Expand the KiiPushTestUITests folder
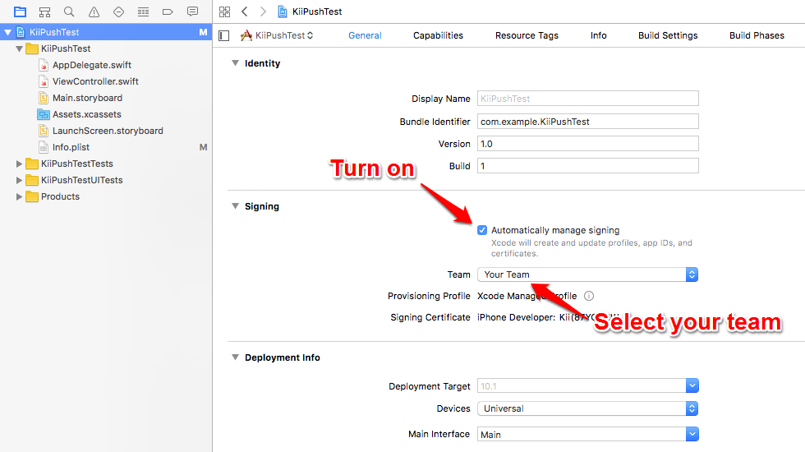Viewport: 805px width, 452px height. 19,180
